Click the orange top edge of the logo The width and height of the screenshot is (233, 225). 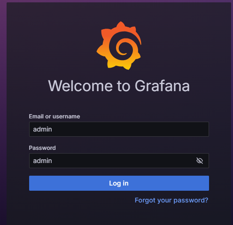click(121, 25)
